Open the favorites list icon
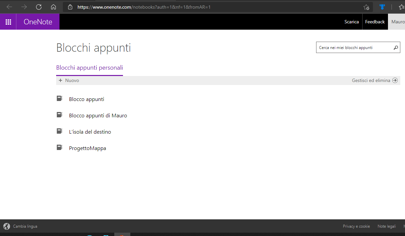 [x=402, y=7]
